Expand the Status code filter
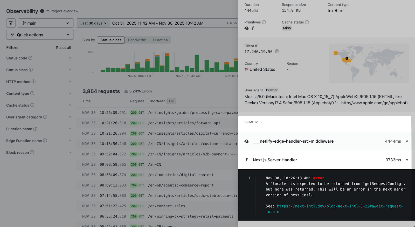This screenshot has height=227, width=415. point(70,58)
